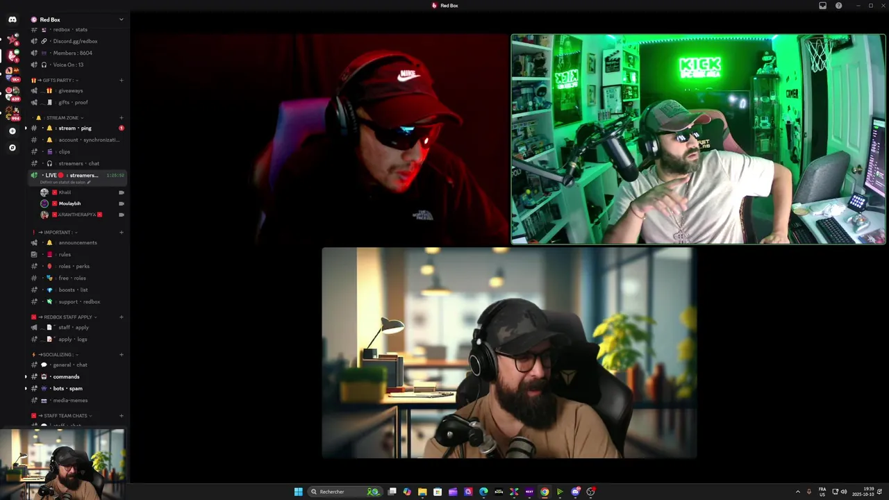Create channel in GIFTS PARTY category

click(x=122, y=80)
